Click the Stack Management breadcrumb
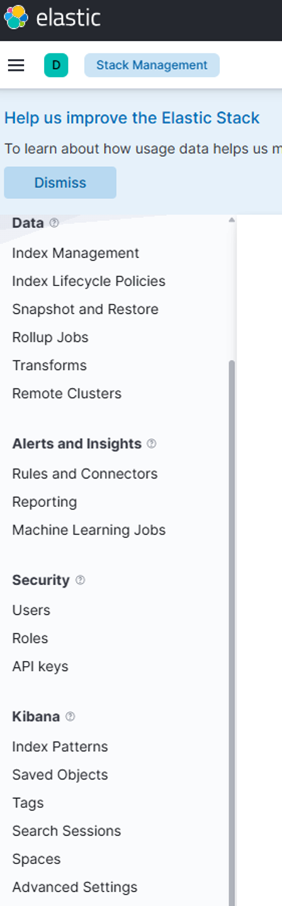The image size is (282, 906). (152, 65)
